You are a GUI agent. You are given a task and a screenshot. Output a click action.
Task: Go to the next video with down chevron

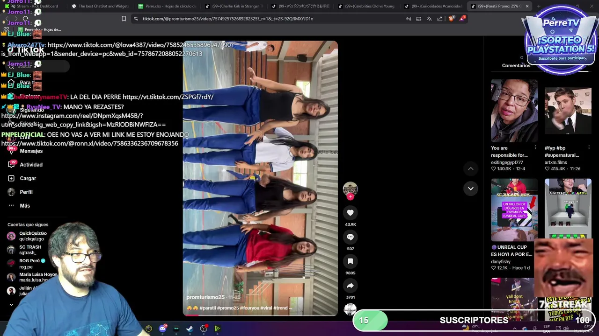tap(471, 189)
